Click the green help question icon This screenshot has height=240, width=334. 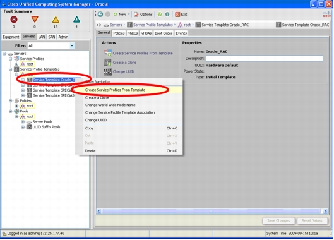point(160,15)
